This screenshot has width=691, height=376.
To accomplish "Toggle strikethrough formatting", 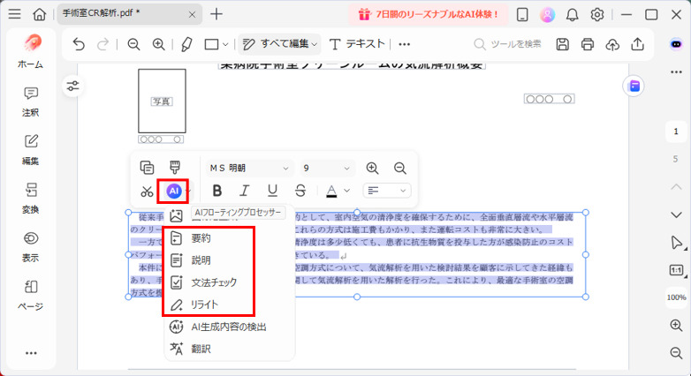I will click(300, 191).
